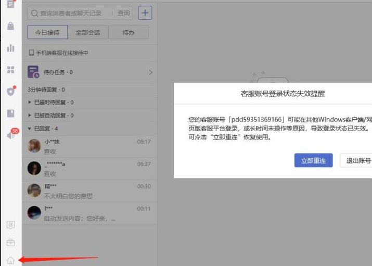
Task: Switch to the 待办 tab
Action: click(x=129, y=32)
